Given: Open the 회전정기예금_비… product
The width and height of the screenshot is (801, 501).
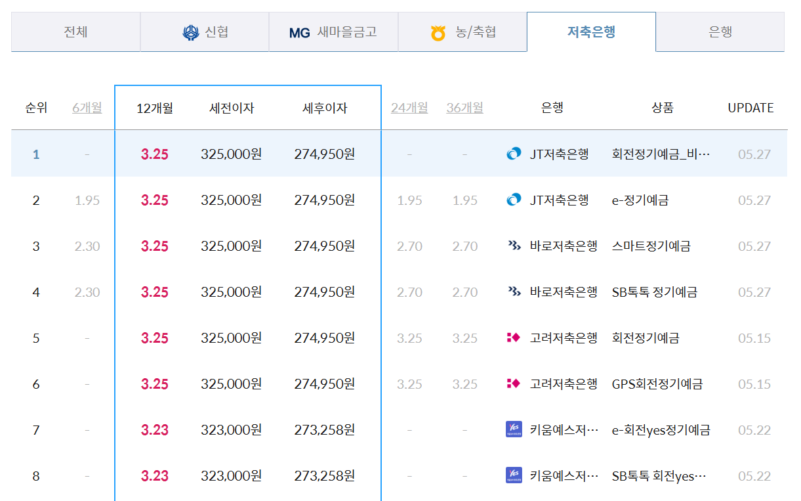Looking at the screenshot, I should (x=661, y=154).
